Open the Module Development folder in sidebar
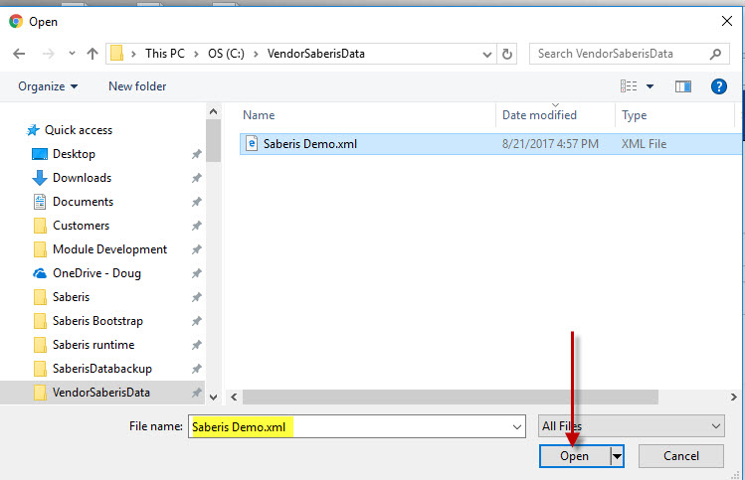The width and height of the screenshot is (745, 480). 109,249
